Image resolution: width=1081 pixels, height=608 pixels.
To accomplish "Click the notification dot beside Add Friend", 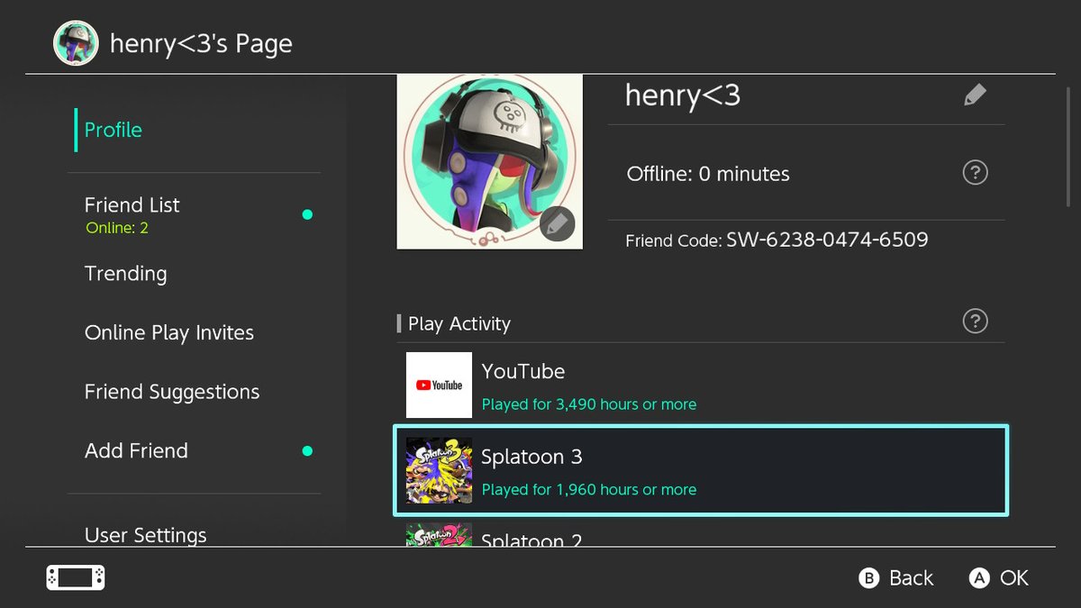I will coord(307,450).
